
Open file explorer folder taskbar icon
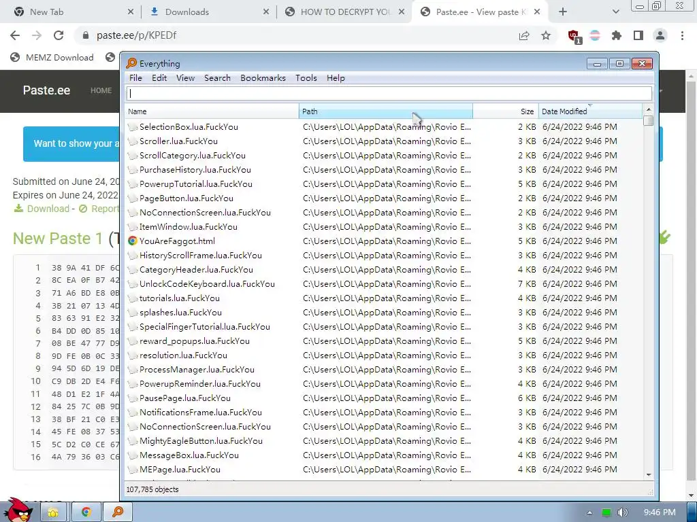pyautogui.click(x=53, y=512)
